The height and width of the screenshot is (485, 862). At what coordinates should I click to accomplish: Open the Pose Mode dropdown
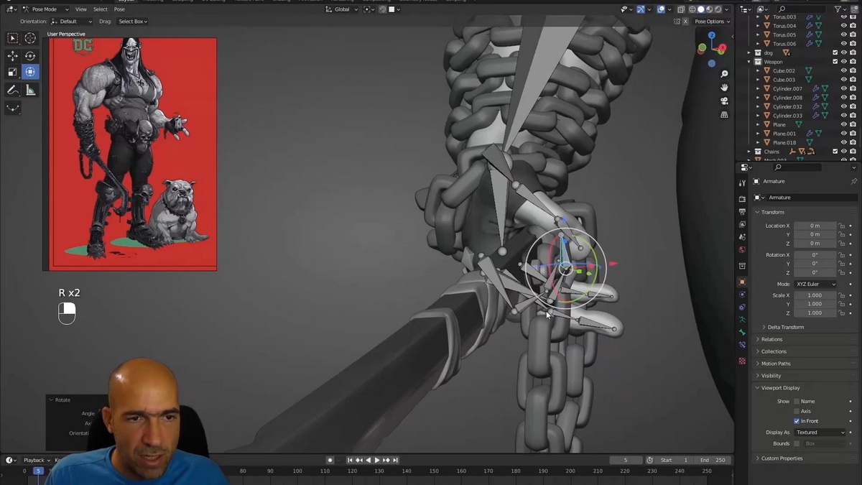click(x=45, y=9)
